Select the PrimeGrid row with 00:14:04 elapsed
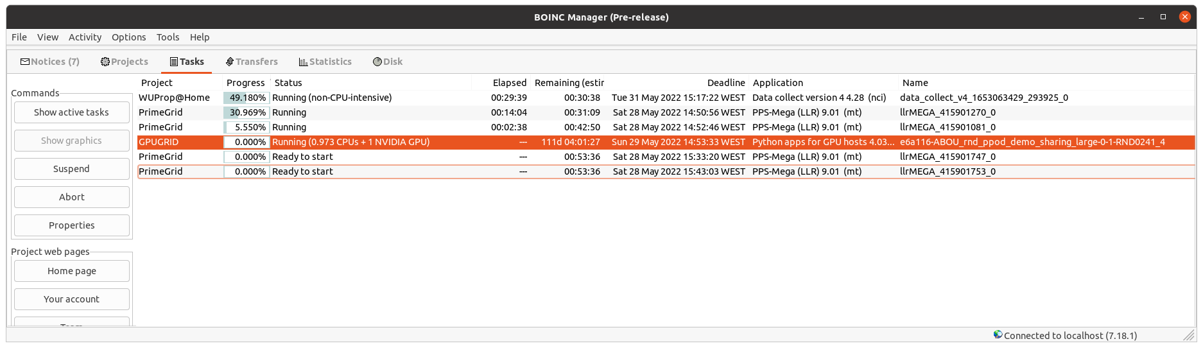 coord(666,112)
